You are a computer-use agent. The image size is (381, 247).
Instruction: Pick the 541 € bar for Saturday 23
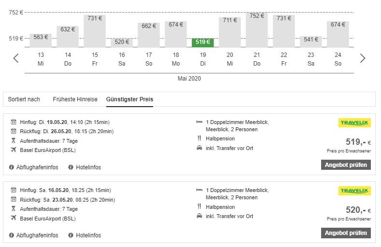click(x=311, y=41)
